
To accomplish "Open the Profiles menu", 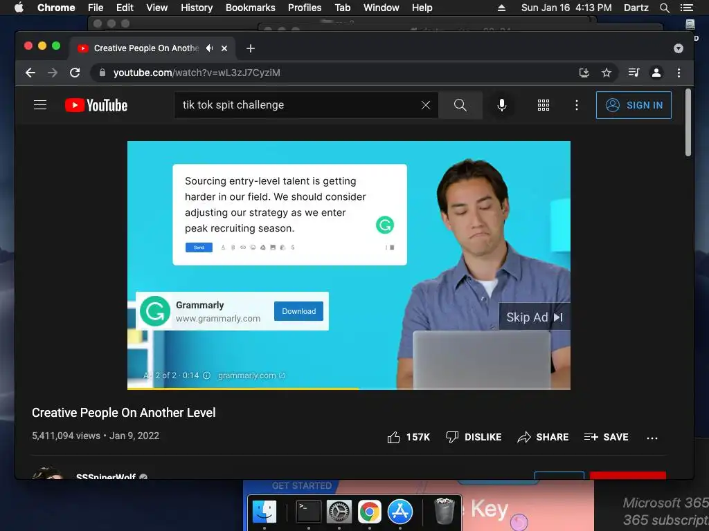I will [x=305, y=8].
